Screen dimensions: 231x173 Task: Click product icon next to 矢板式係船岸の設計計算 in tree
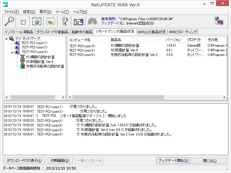pos(23,66)
